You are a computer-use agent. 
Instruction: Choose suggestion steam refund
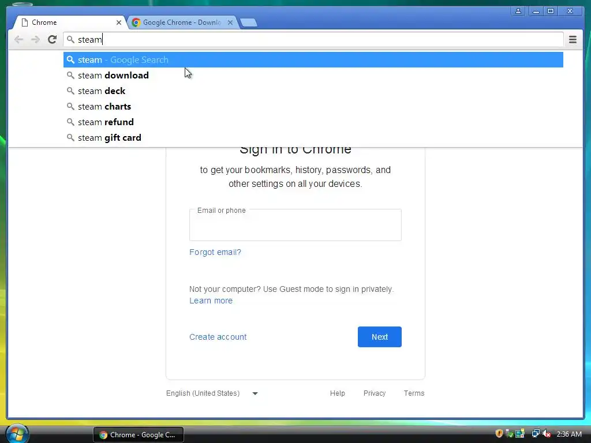click(313, 122)
